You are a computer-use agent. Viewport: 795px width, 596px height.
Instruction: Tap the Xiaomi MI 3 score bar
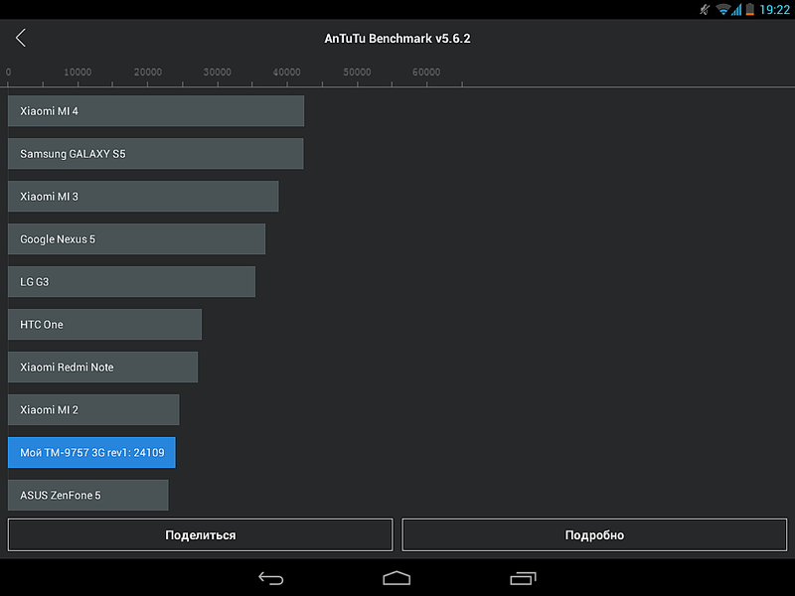142,196
